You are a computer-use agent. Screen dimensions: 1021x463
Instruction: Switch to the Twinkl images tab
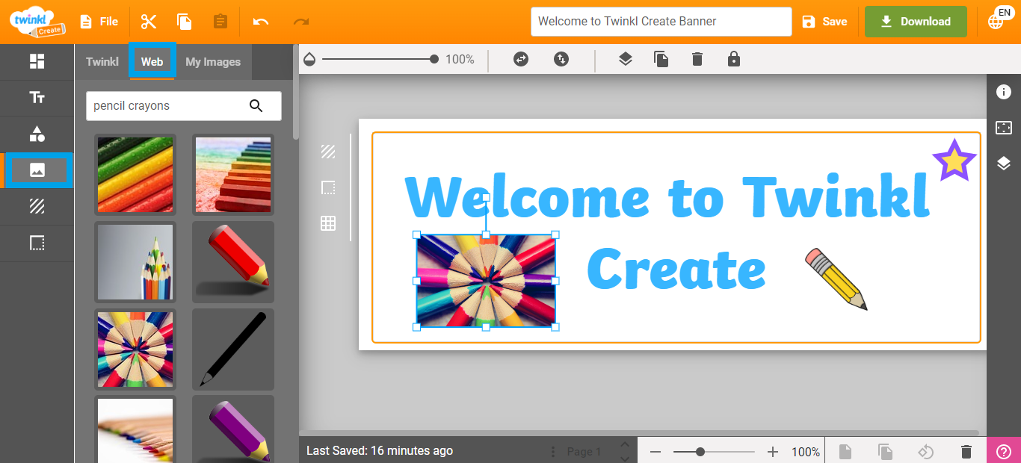(102, 62)
